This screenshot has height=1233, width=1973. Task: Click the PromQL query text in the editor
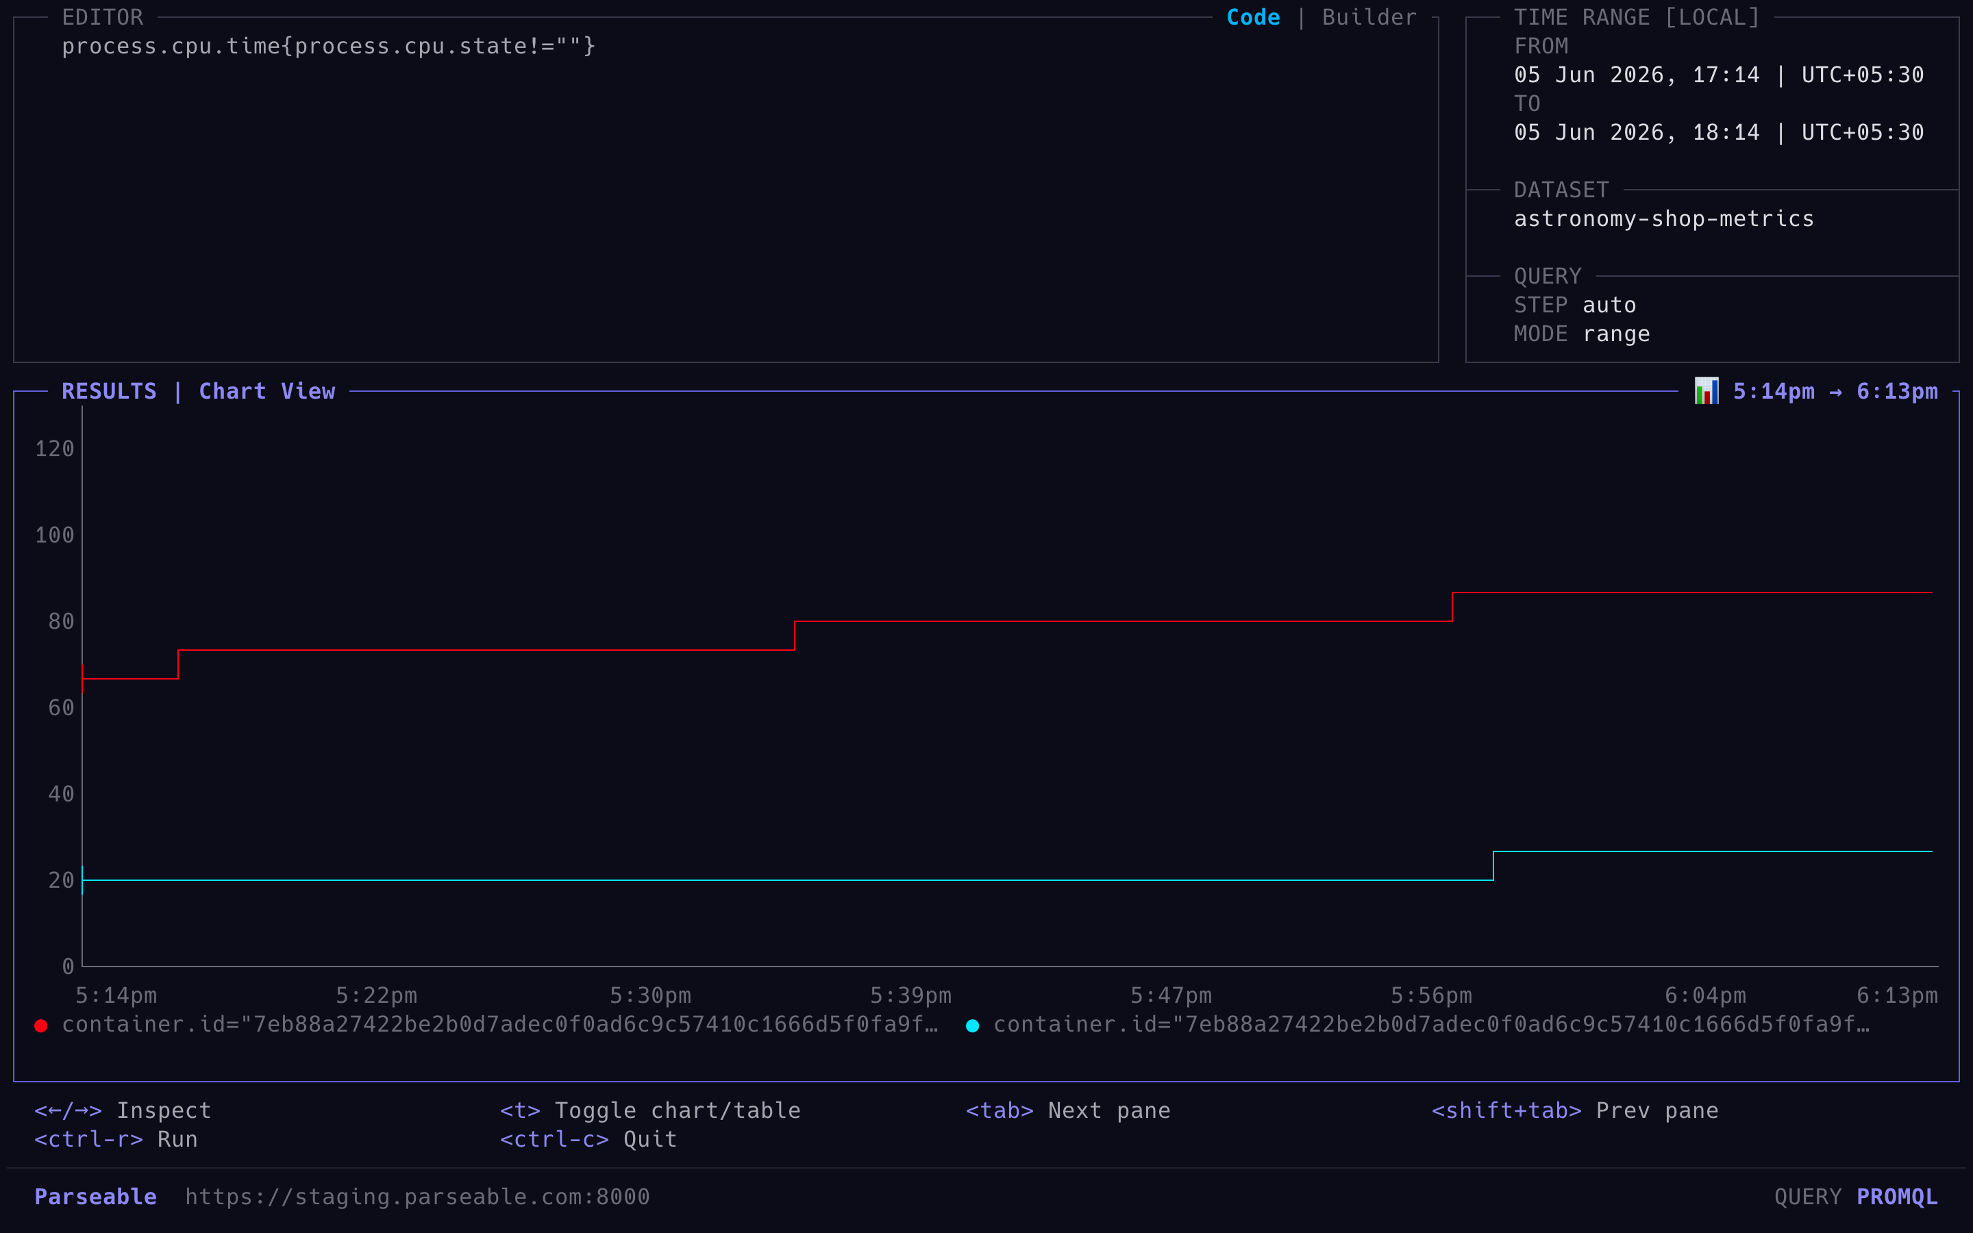(x=329, y=47)
